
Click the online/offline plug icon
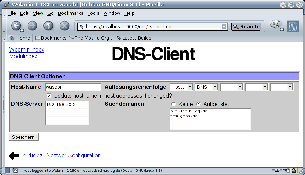[x=277, y=170]
